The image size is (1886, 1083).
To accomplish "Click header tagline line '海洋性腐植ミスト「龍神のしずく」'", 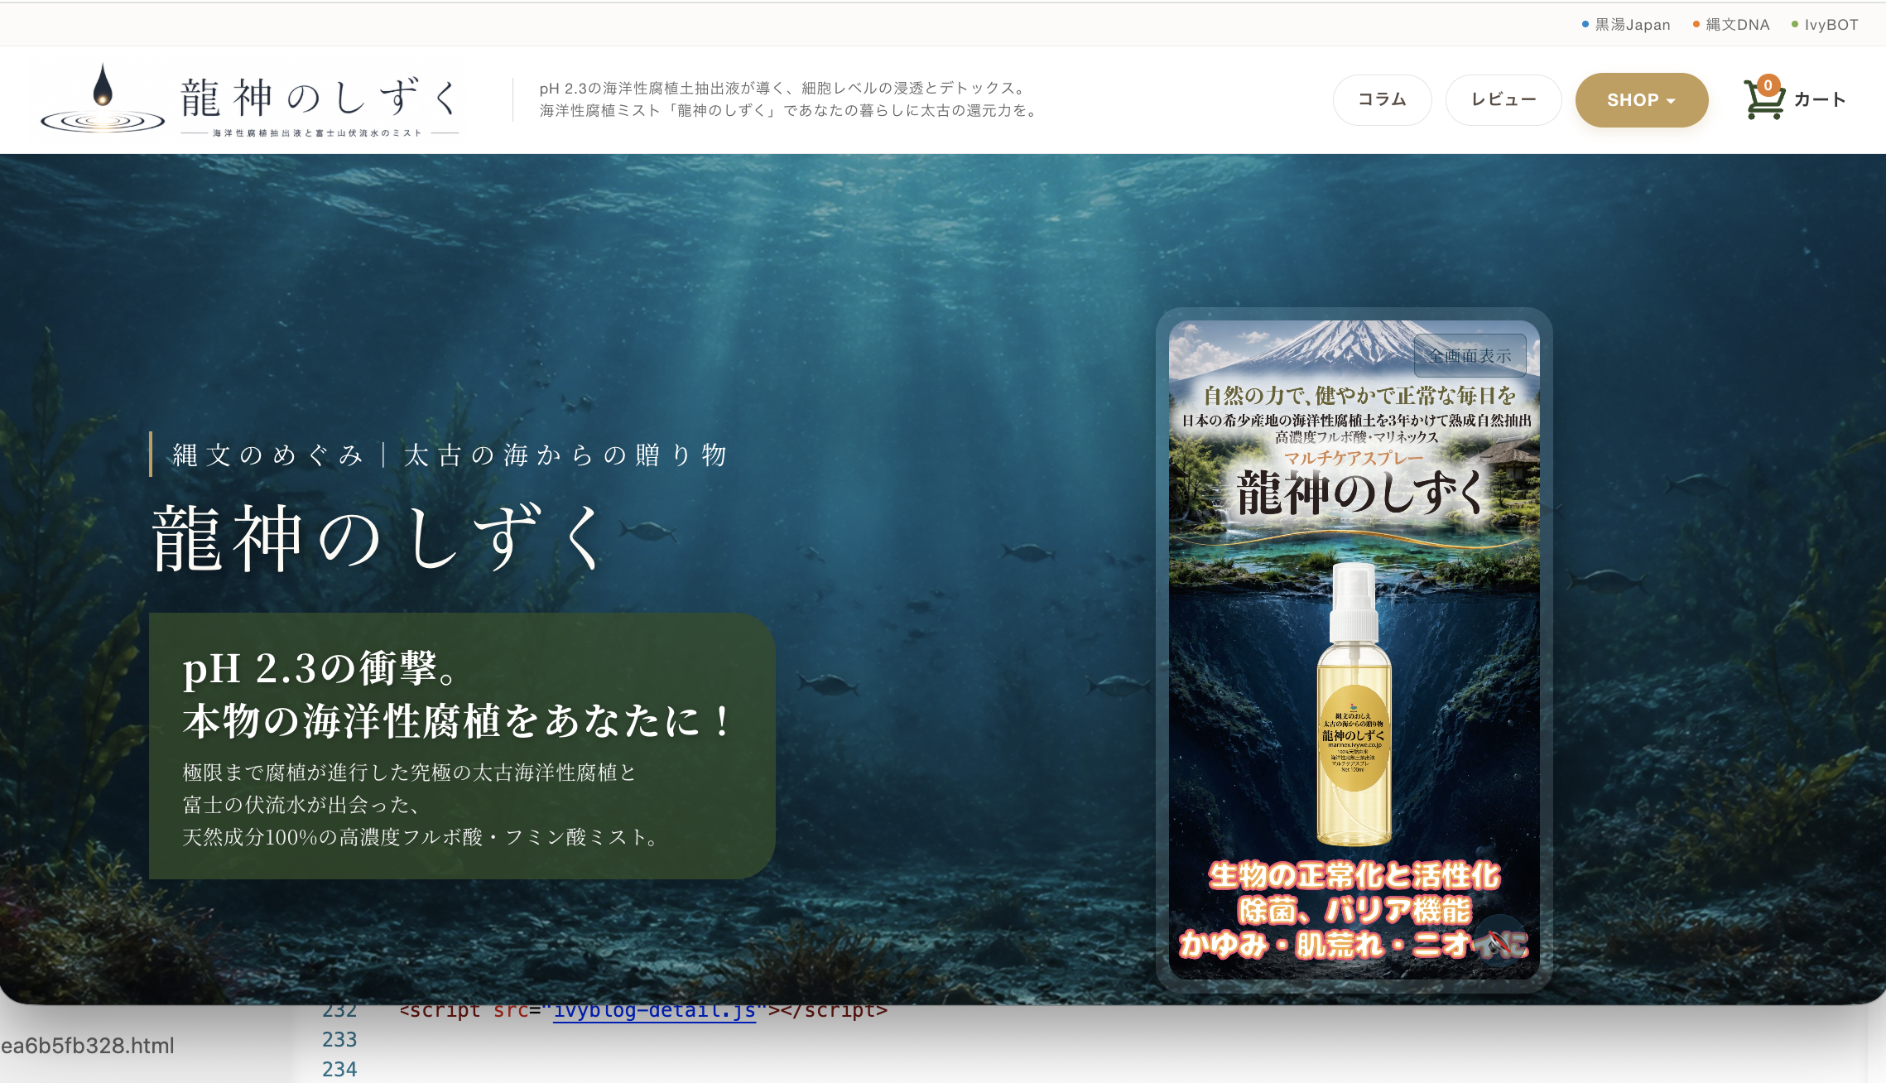I will pyautogui.click(x=791, y=111).
